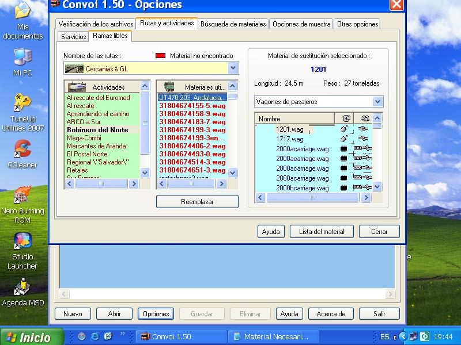
Task: Open the Agenda MSD desktop shortcut
Action: point(22,286)
